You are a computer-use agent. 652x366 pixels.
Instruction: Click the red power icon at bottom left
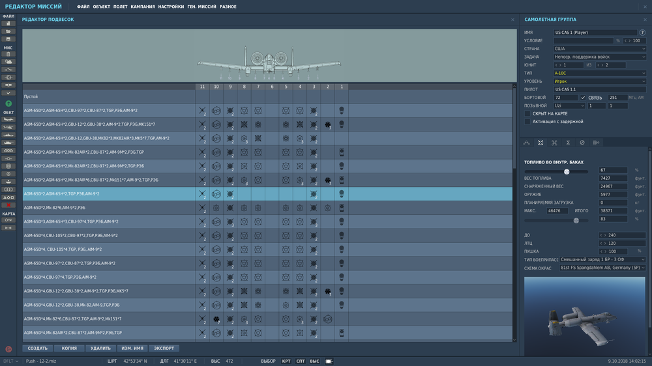(x=8, y=349)
